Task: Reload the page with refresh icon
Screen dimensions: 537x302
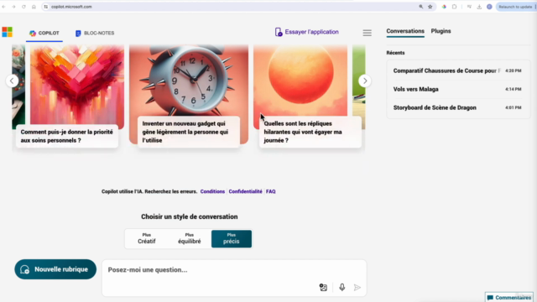Action: tap(23, 7)
